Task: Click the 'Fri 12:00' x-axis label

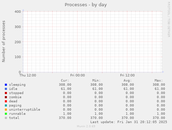Action: (127, 75)
